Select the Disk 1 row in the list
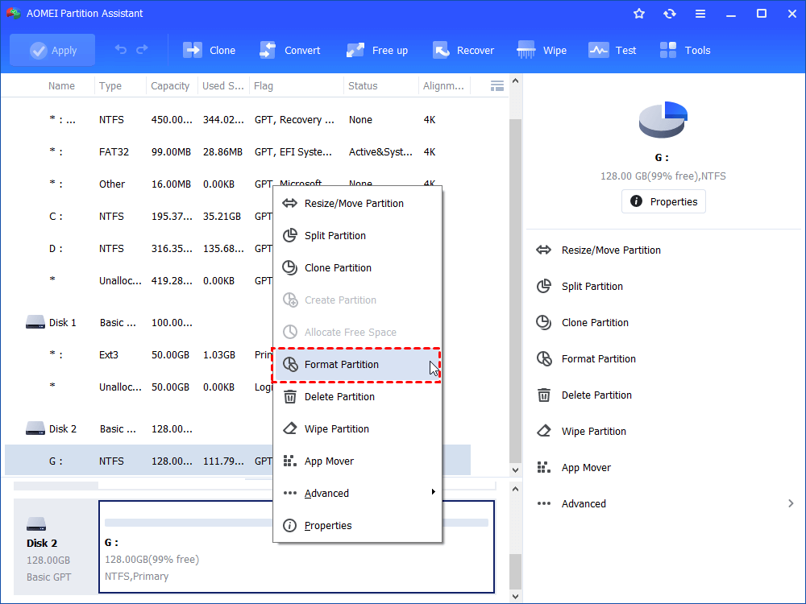 coord(63,322)
